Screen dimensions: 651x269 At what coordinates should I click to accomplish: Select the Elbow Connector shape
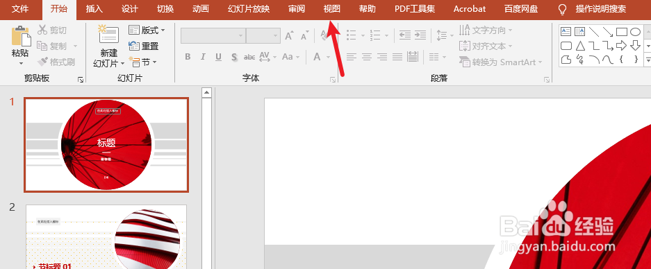click(594, 45)
